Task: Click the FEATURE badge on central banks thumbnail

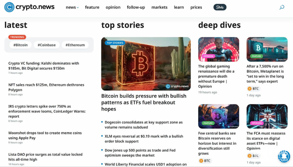Action: [208, 123]
